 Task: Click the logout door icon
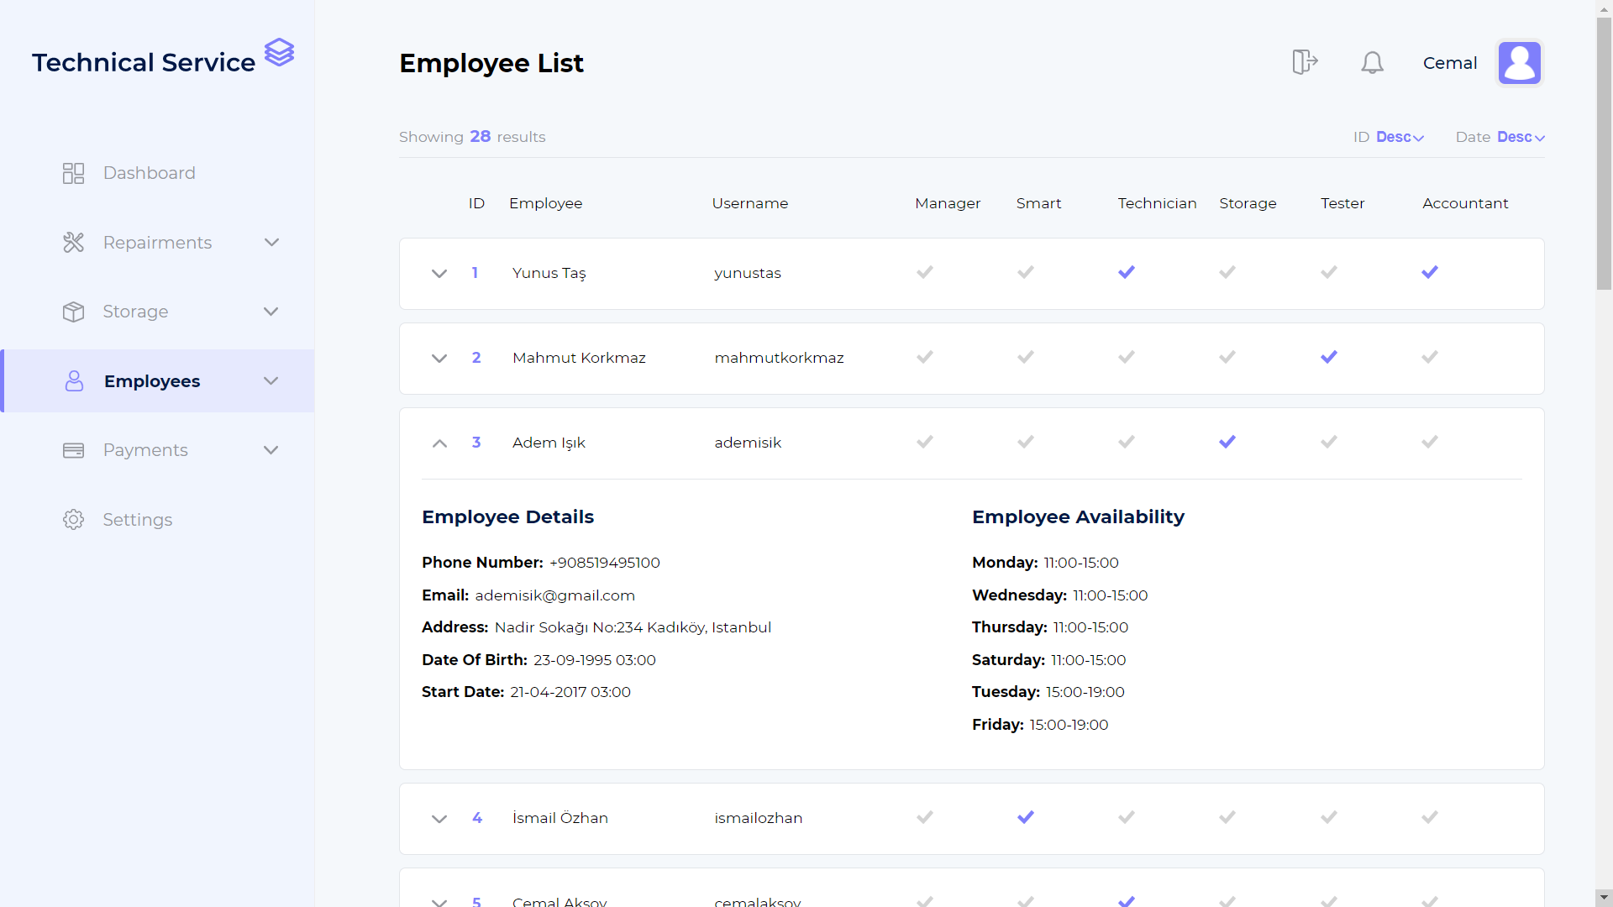coord(1304,62)
